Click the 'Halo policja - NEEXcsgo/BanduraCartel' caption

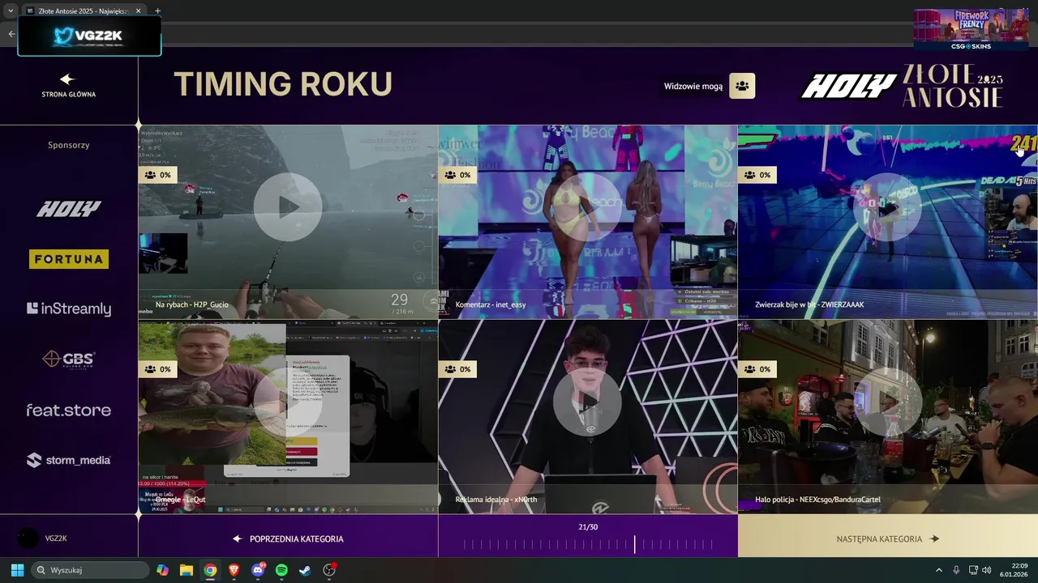tap(817, 500)
